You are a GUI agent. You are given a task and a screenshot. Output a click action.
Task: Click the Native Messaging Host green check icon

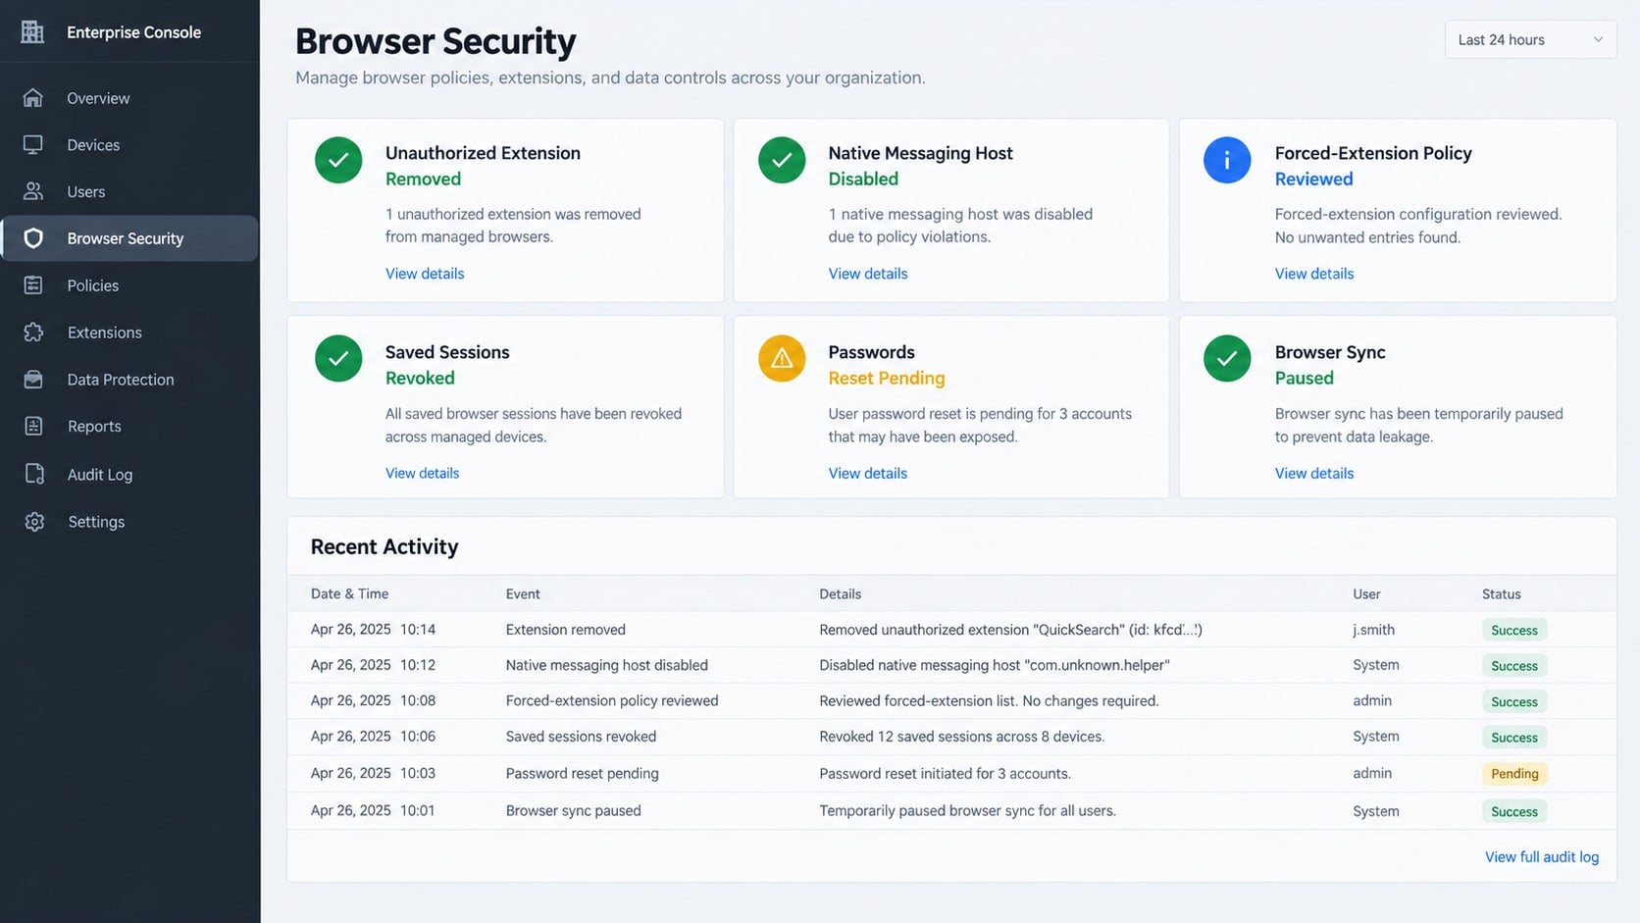[x=782, y=160]
